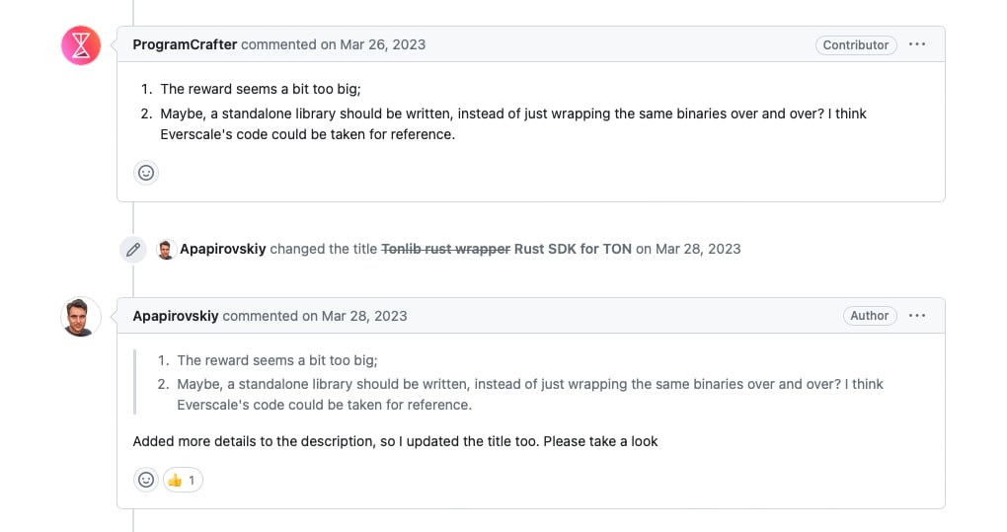
Task: Click the struck-through old title 'Tonlib rust wrapper'
Action: point(445,249)
